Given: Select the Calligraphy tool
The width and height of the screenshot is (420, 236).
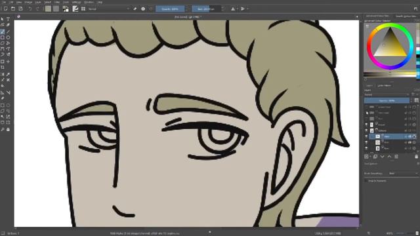Looking at the screenshot, I should point(8,25).
